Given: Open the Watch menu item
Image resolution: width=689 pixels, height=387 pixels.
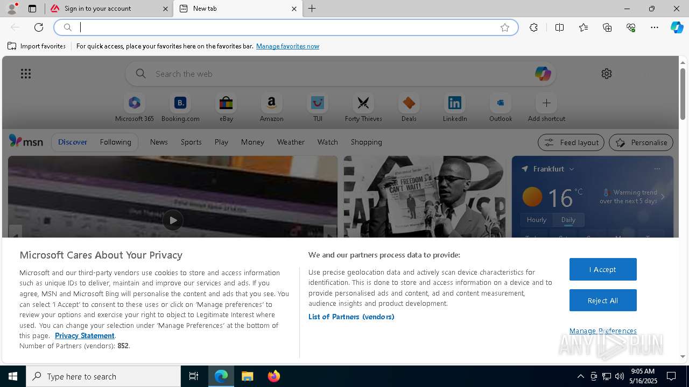Looking at the screenshot, I should pos(328,142).
